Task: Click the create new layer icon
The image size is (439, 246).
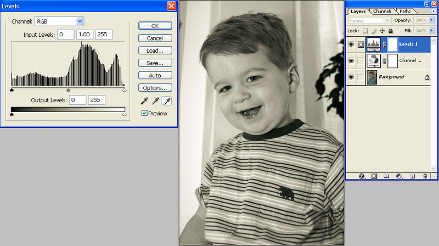Action: coord(413,176)
